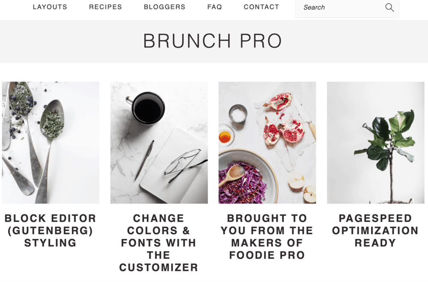
Task: Click the image under CHANGE COLORS heading
Action: pos(159,142)
